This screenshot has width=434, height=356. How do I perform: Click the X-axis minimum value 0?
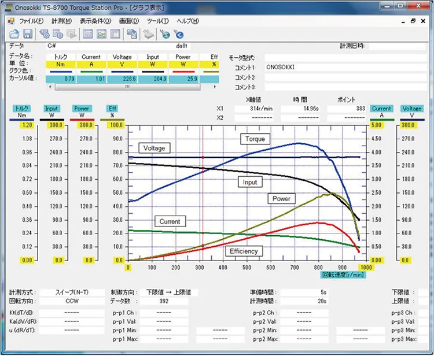[128, 267]
